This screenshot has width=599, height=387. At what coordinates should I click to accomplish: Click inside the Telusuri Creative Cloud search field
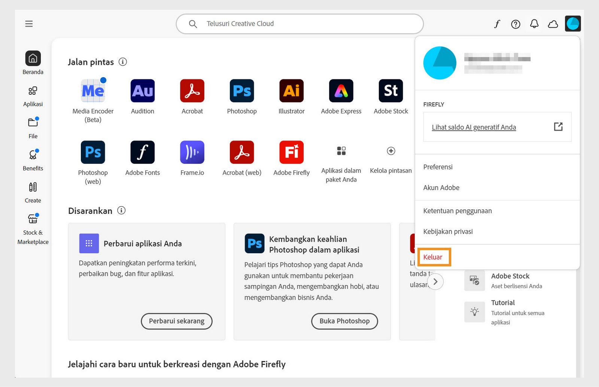click(x=299, y=24)
